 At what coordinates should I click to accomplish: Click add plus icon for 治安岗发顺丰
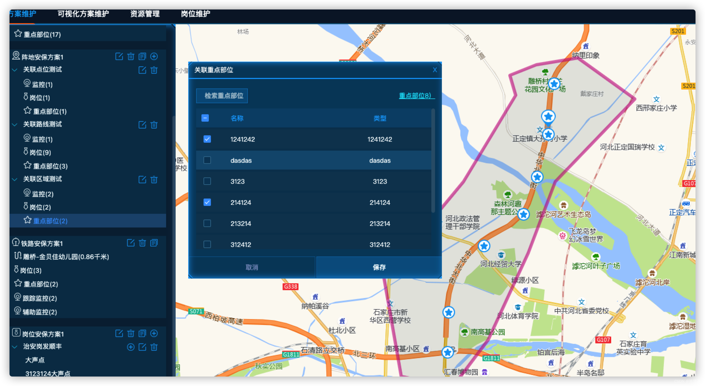coord(131,347)
